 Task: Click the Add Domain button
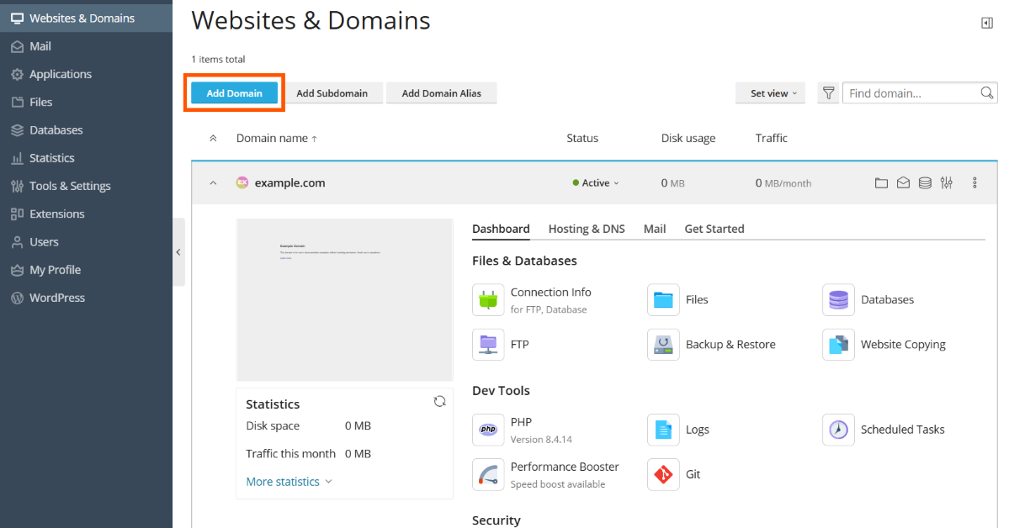click(x=235, y=93)
